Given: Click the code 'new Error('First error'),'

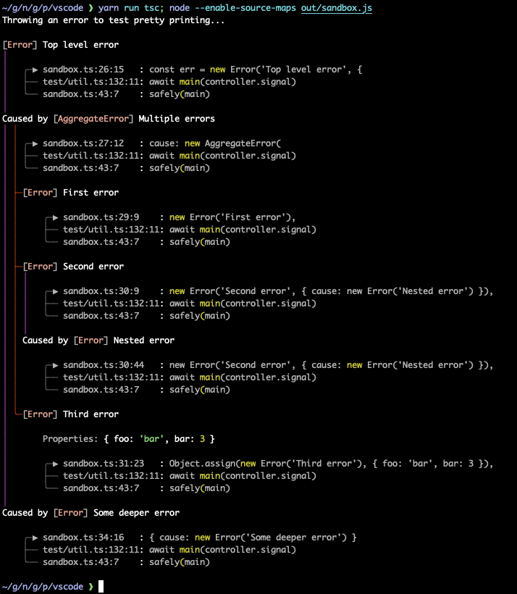Looking at the screenshot, I should [232, 217].
